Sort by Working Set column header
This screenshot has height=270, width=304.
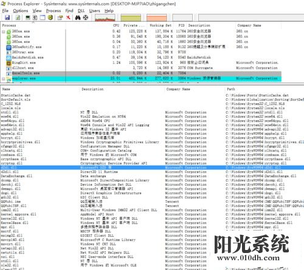coord(161,25)
